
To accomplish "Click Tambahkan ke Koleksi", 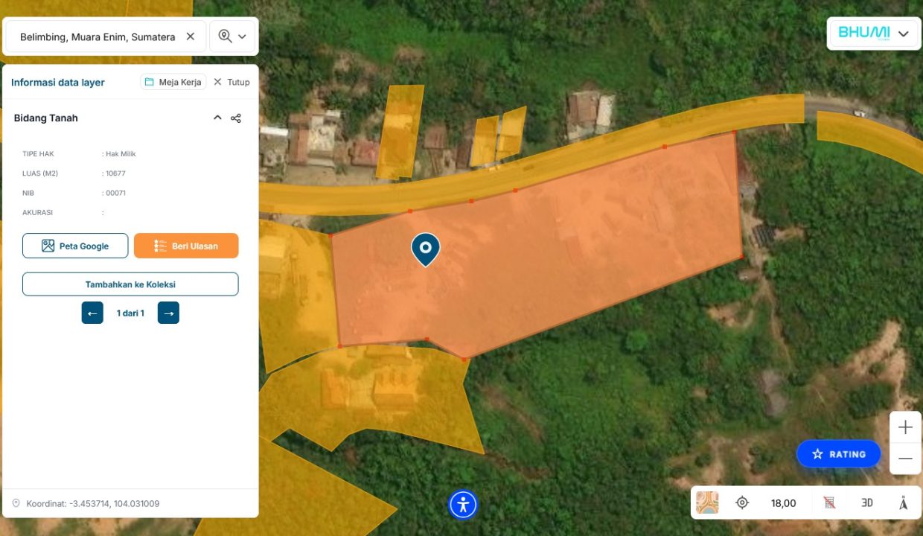I will (130, 284).
